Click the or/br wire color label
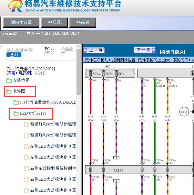Image resolution: width=194 pixels, height=195 pixels. point(168,120)
